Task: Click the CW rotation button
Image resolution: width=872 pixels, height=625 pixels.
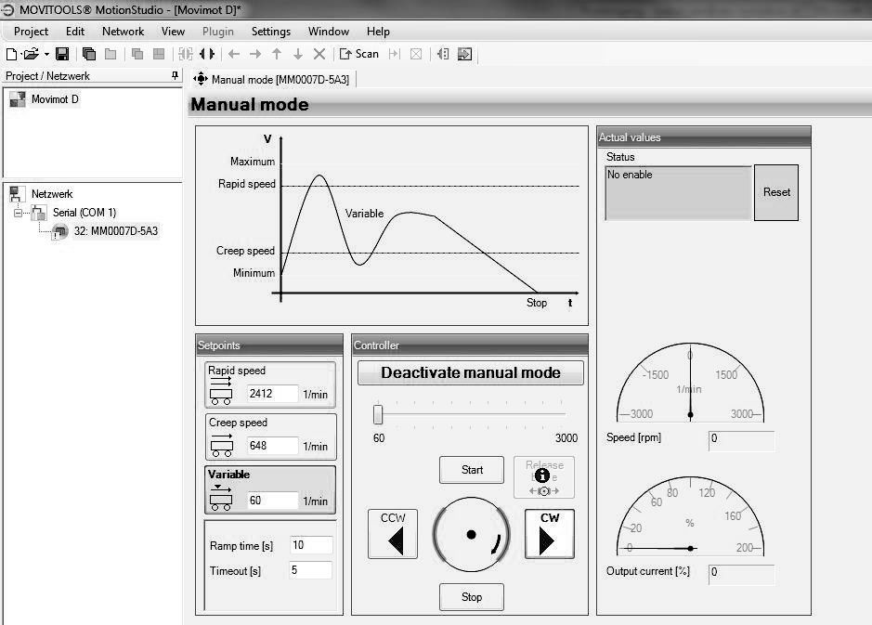Action: [550, 534]
